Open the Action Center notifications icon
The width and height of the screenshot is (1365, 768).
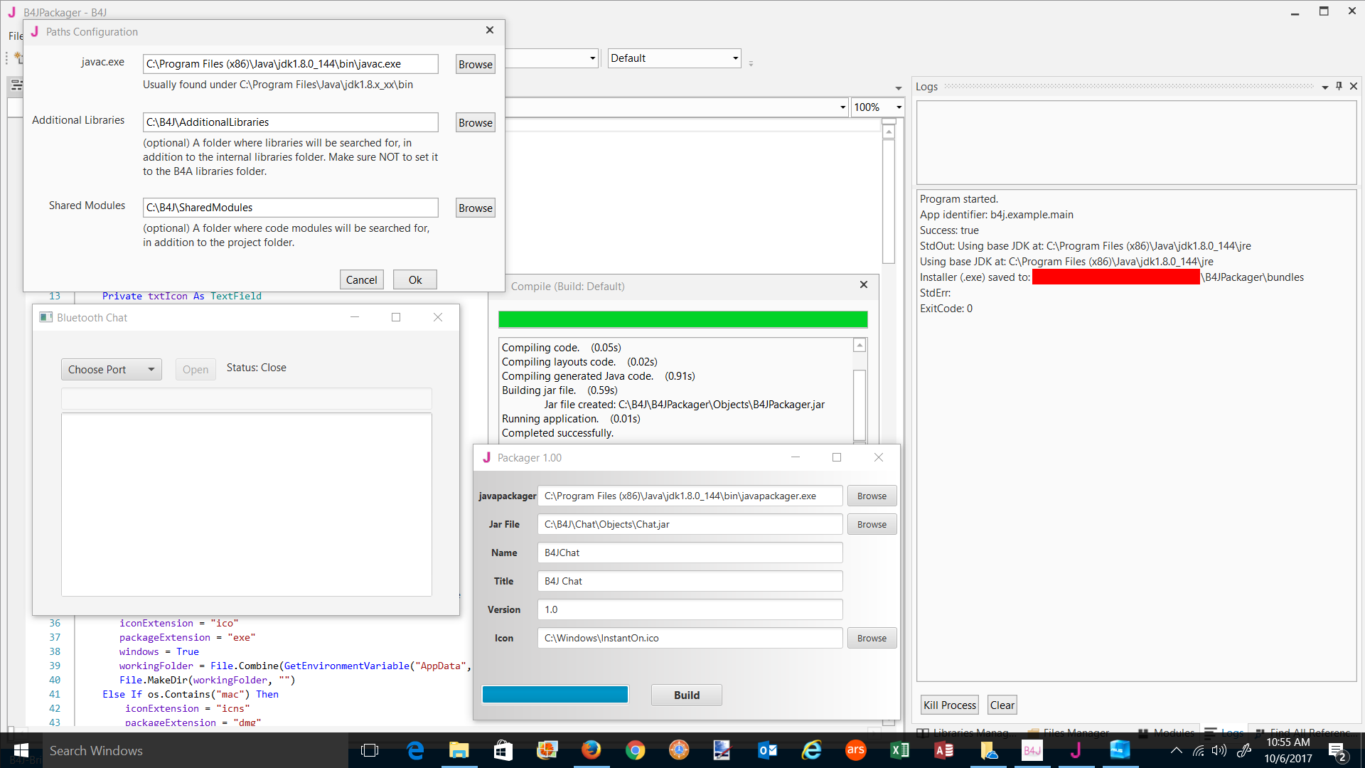click(x=1337, y=751)
